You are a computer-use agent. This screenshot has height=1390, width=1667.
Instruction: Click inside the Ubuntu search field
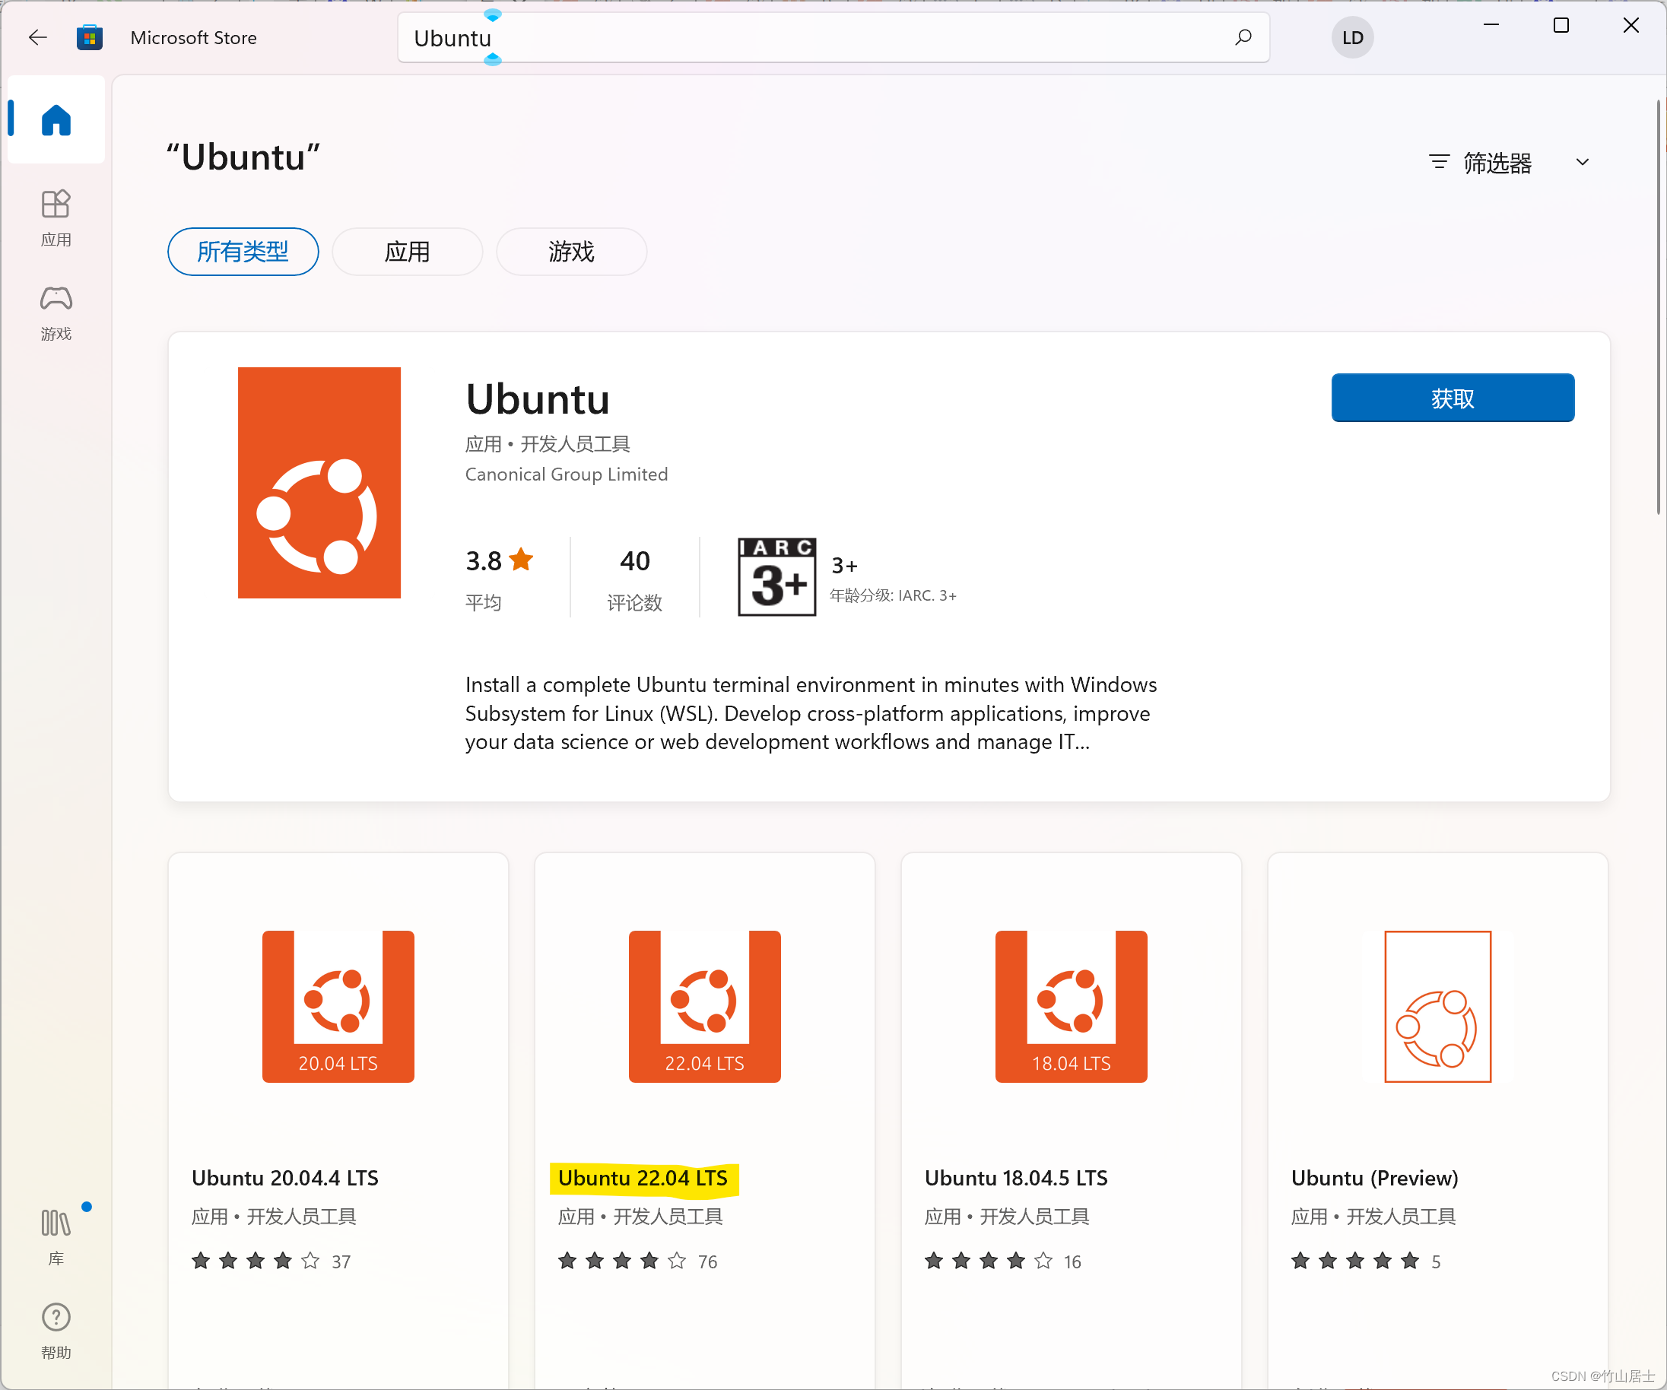(x=794, y=37)
